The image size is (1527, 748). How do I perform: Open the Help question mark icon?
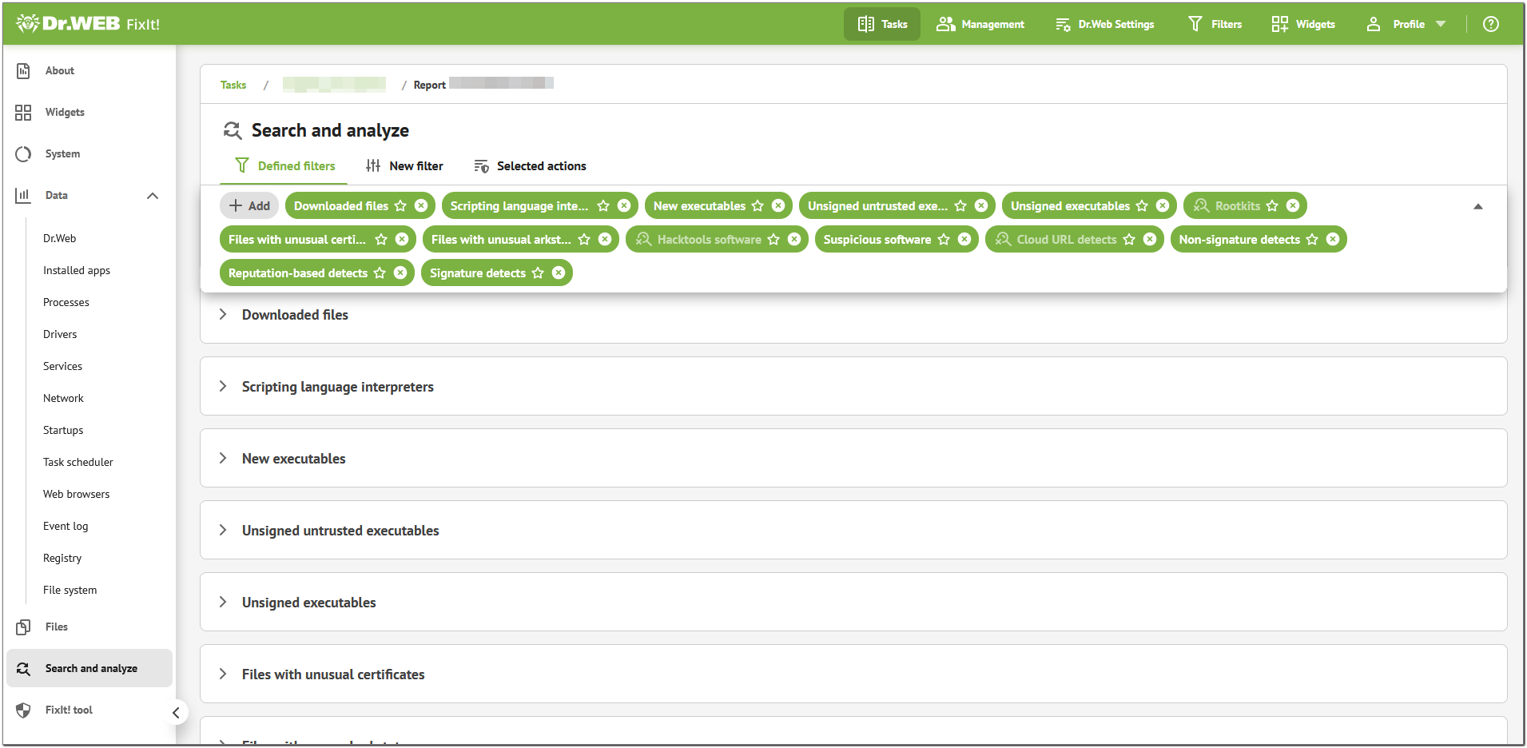click(1490, 24)
